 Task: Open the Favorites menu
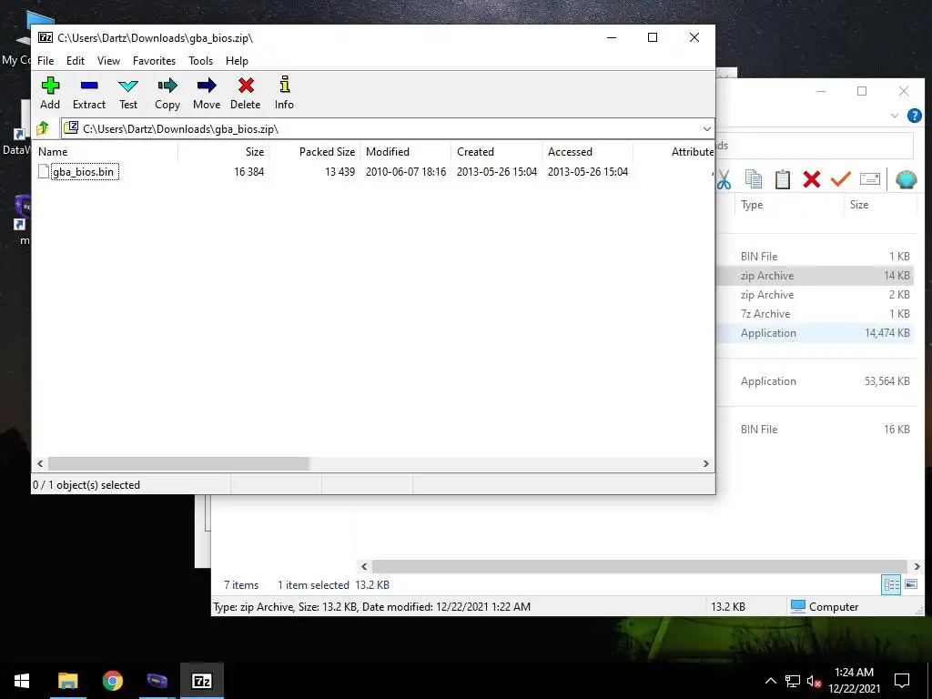[154, 61]
